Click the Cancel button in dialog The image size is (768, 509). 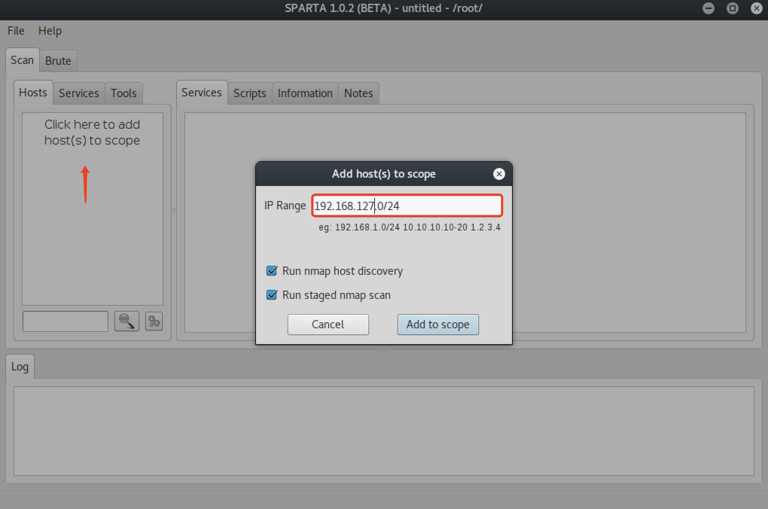[328, 324]
